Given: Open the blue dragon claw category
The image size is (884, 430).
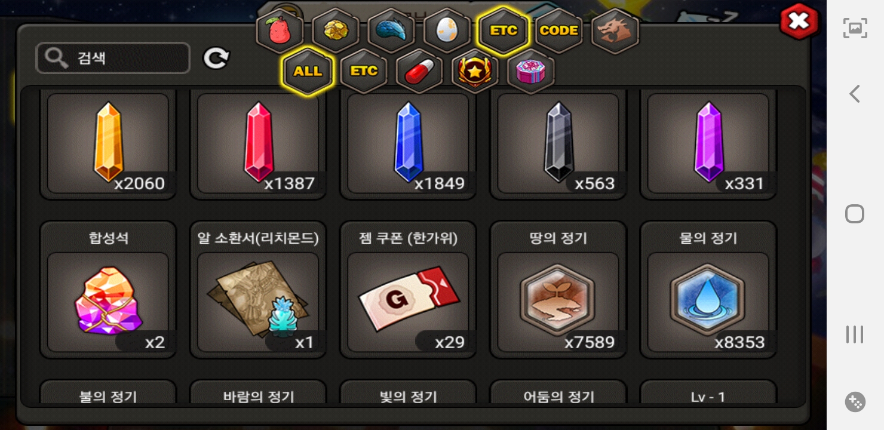Looking at the screenshot, I should pos(391,31).
